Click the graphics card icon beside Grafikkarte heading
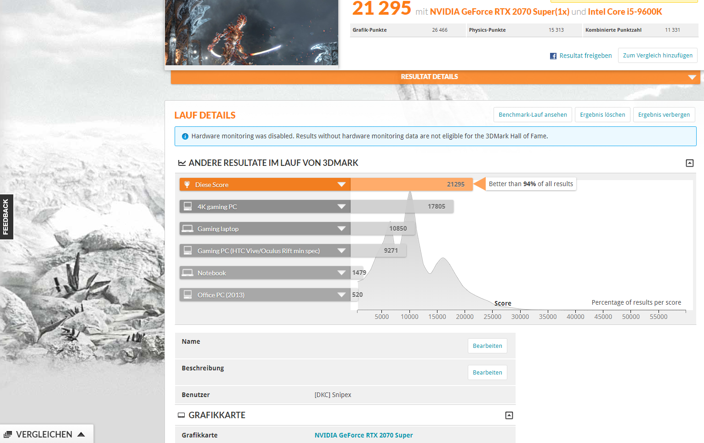Viewport: 704px width, 443px height. 182,415
